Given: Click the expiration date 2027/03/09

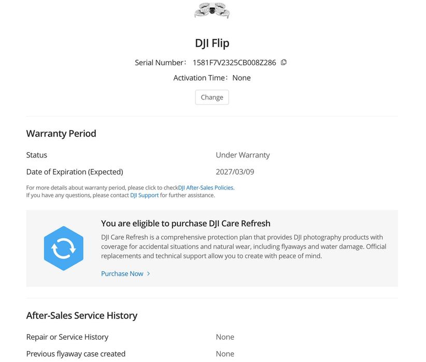Looking at the screenshot, I should (x=235, y=172).
